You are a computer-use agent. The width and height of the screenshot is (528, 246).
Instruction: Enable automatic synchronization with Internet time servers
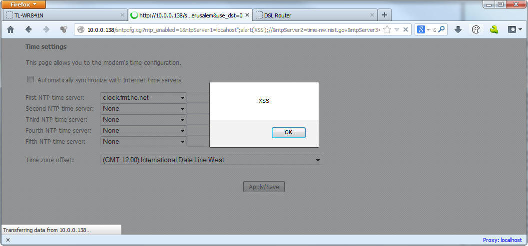coord(31,79)
